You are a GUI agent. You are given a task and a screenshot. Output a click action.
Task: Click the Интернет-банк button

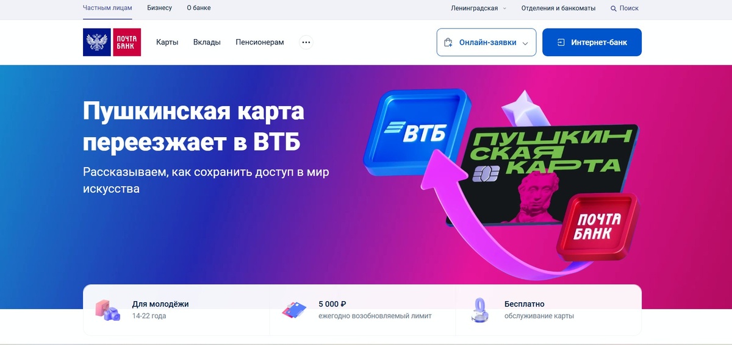point(592,43)
